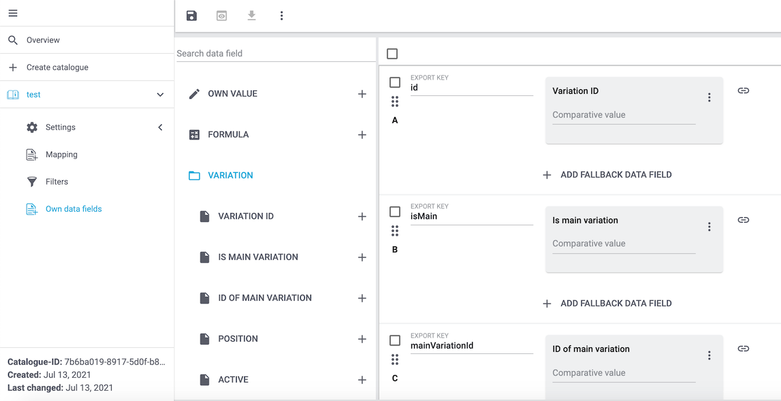Select VARIATION ID list entry
The image size is (781, 401).
point(246,216)
